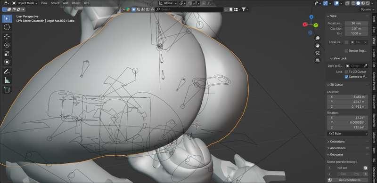Enable the Render Region checkbox

coord(346,51)
